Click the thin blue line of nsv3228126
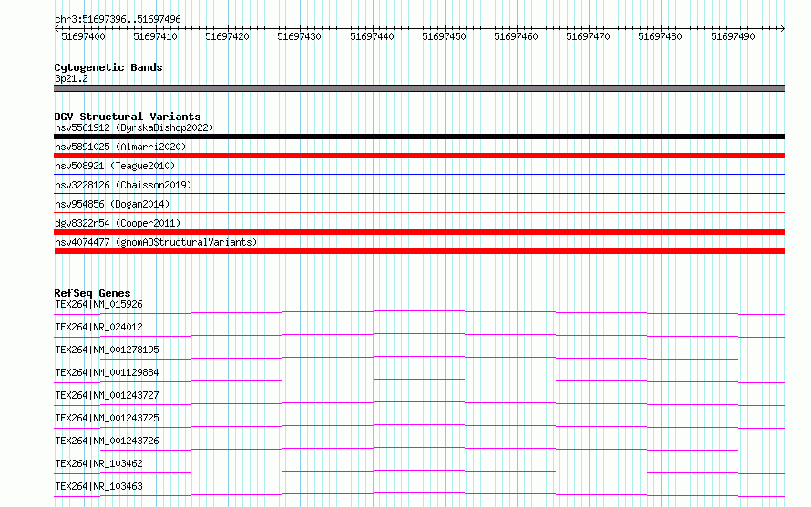Viewport: 811px width, 507px height. coord(419,193)
